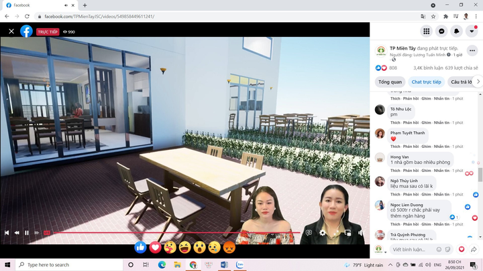Open the emoji picker in comment box
The width and height of the screenshot is (483, 271).
[439, 250]
